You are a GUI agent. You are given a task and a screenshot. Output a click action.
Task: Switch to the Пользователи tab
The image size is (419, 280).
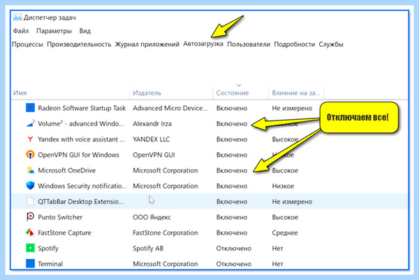[249, 44]
